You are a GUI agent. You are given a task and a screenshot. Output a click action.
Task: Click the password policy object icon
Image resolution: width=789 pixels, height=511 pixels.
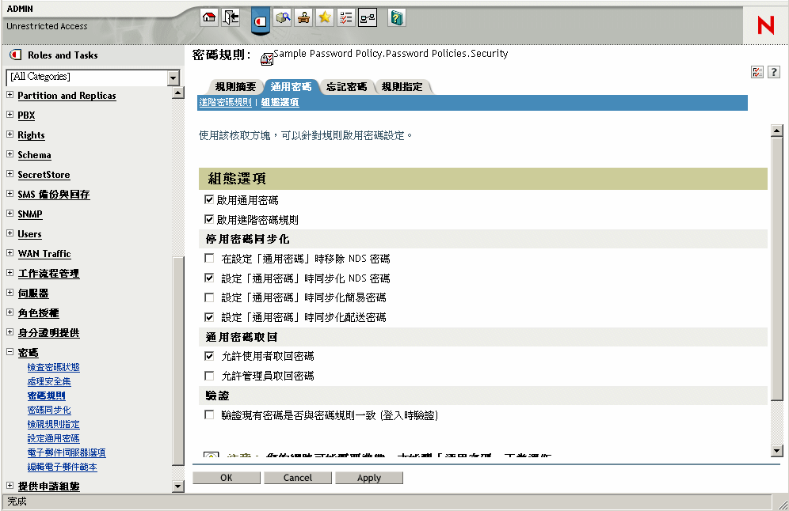tap(267, 59)
